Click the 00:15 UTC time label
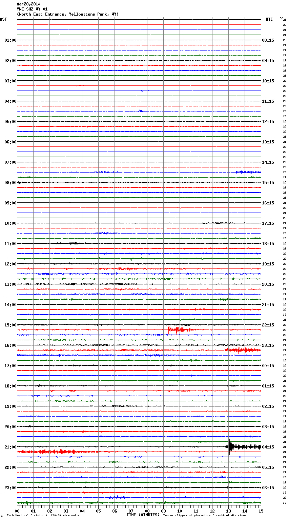 click(x=268, y=366)
